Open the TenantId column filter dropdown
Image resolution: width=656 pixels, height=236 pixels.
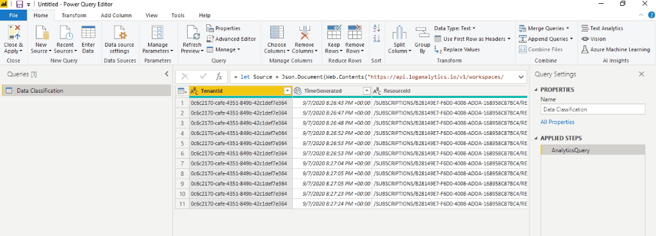[x=288, y=91]
